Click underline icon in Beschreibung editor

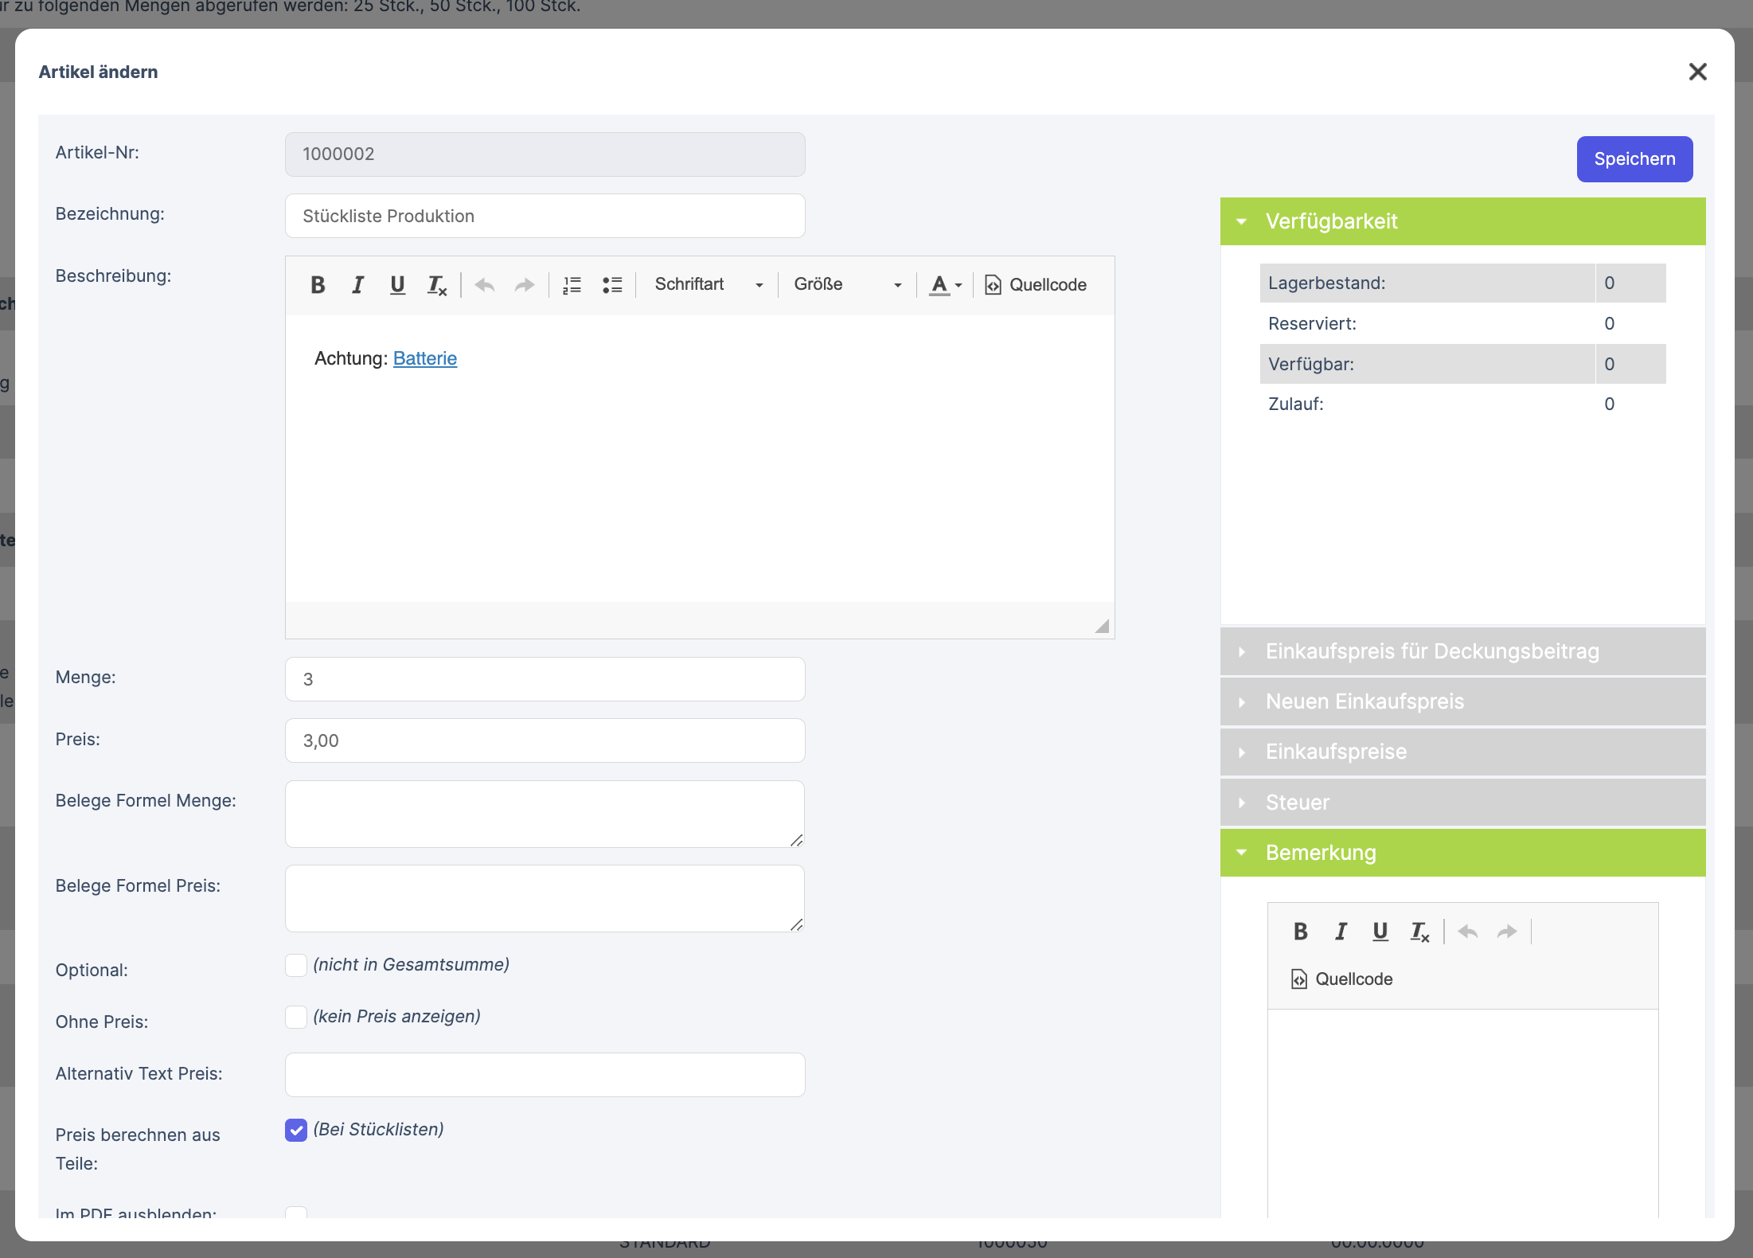pyautogui.click(x=397, y=285)
